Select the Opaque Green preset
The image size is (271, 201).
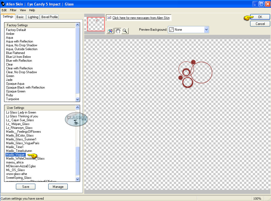coord(16,91)
